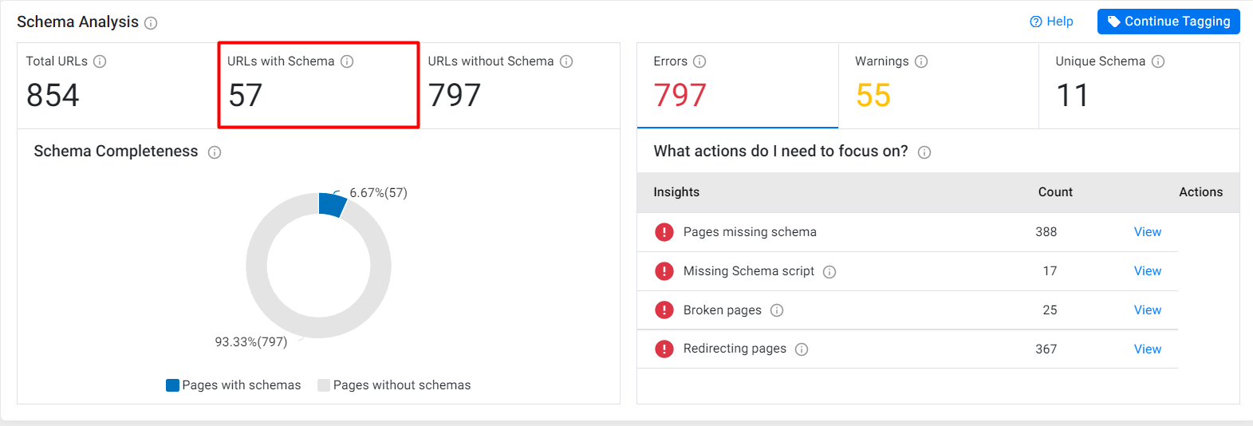Click info icon next to Broken pages
The image size is (1253, 426).
pyautogui.click(x=777, y=310)
